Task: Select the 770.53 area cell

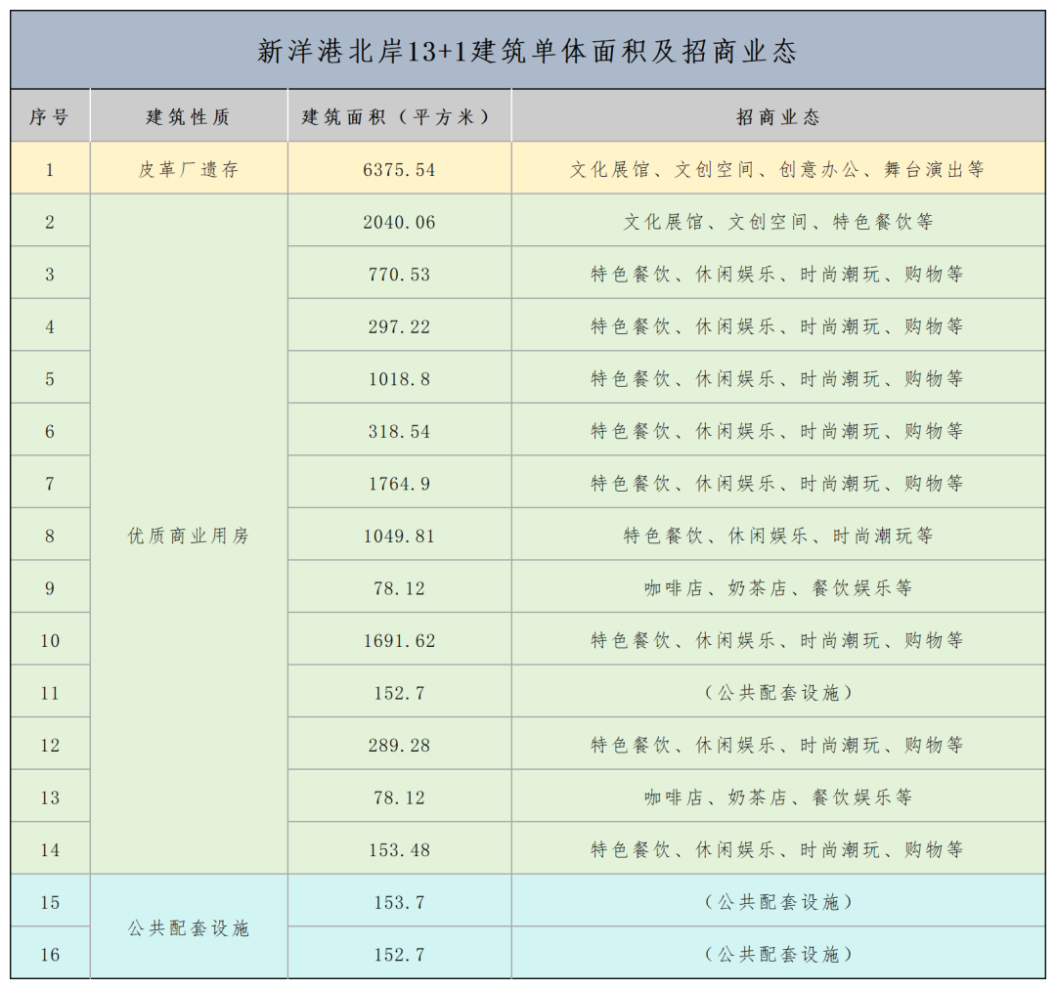Action: pyautogui.click(x=399, y=275)
